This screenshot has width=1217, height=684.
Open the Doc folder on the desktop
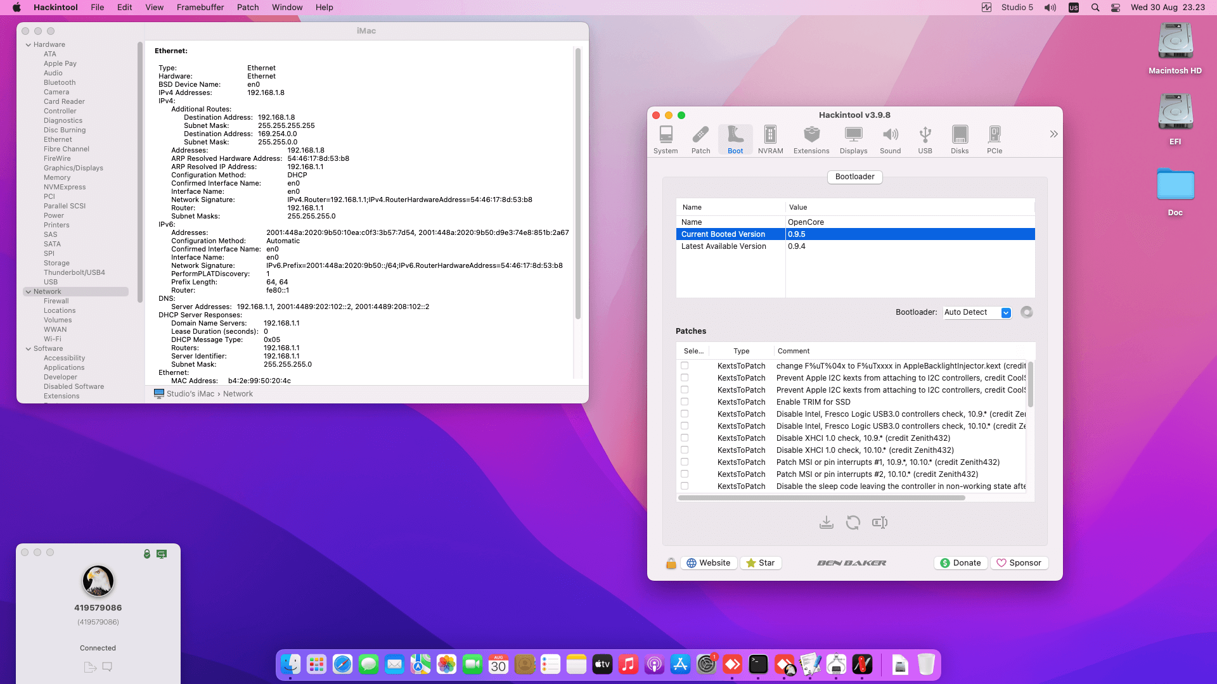[1175, 191]
